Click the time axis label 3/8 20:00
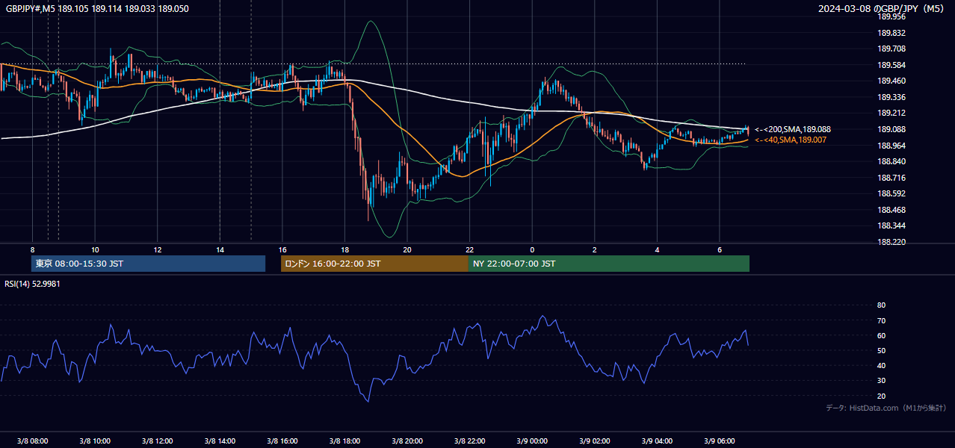This screenshot has width=955, height=448. 407,441
